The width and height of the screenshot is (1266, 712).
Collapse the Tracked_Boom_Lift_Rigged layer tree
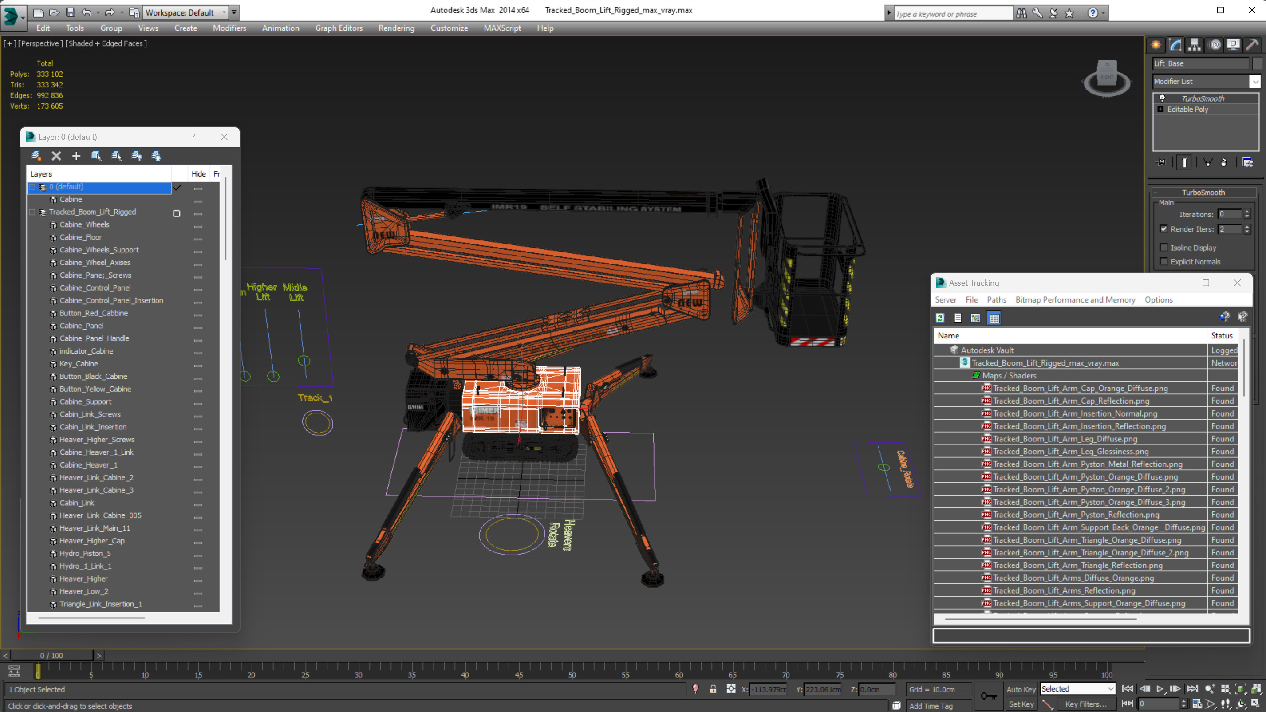click(32, 212)
